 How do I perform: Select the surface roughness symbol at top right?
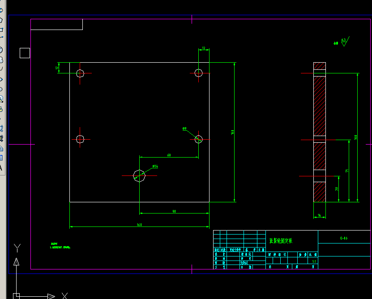point(345,42)
